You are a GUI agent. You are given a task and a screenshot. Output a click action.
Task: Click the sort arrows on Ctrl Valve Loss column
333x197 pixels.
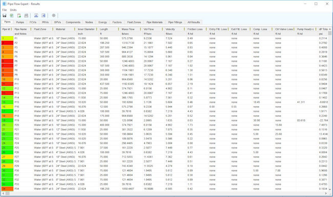(x=294, y=29)
